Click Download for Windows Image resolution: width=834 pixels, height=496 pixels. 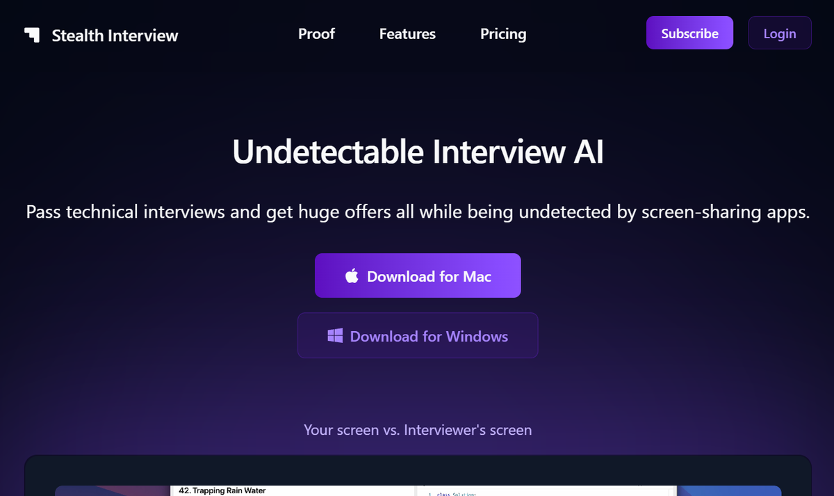click(418, 335)
